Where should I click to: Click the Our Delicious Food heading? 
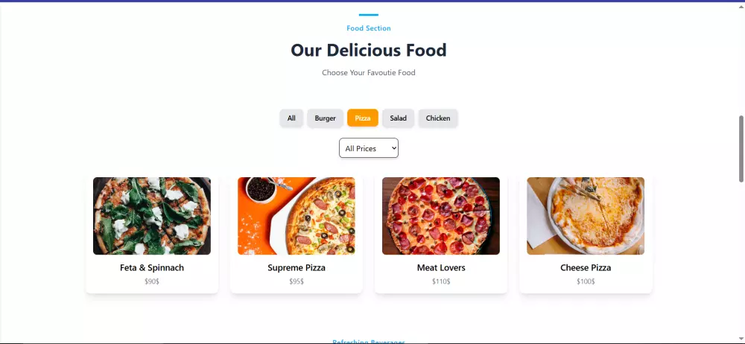pos(369,50)
